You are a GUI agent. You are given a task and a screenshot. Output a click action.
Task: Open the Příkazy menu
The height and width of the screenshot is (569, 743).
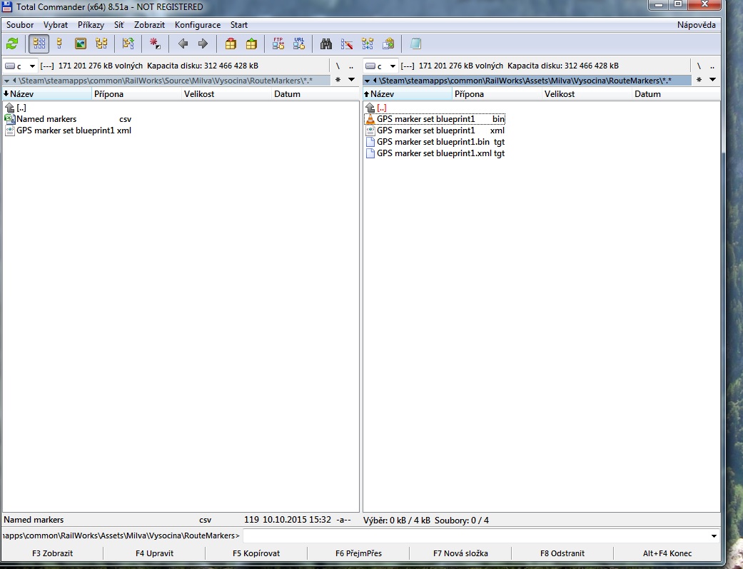91,25
